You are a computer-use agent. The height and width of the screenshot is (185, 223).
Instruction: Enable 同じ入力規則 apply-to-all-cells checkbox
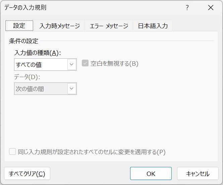point(12,151)
